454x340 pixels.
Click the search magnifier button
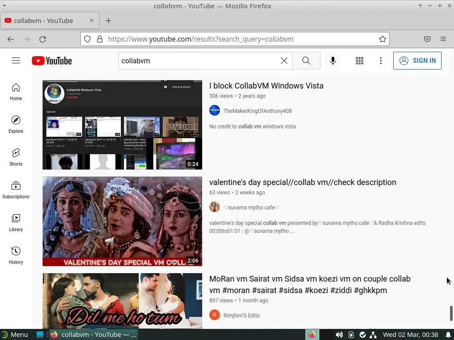306,61
